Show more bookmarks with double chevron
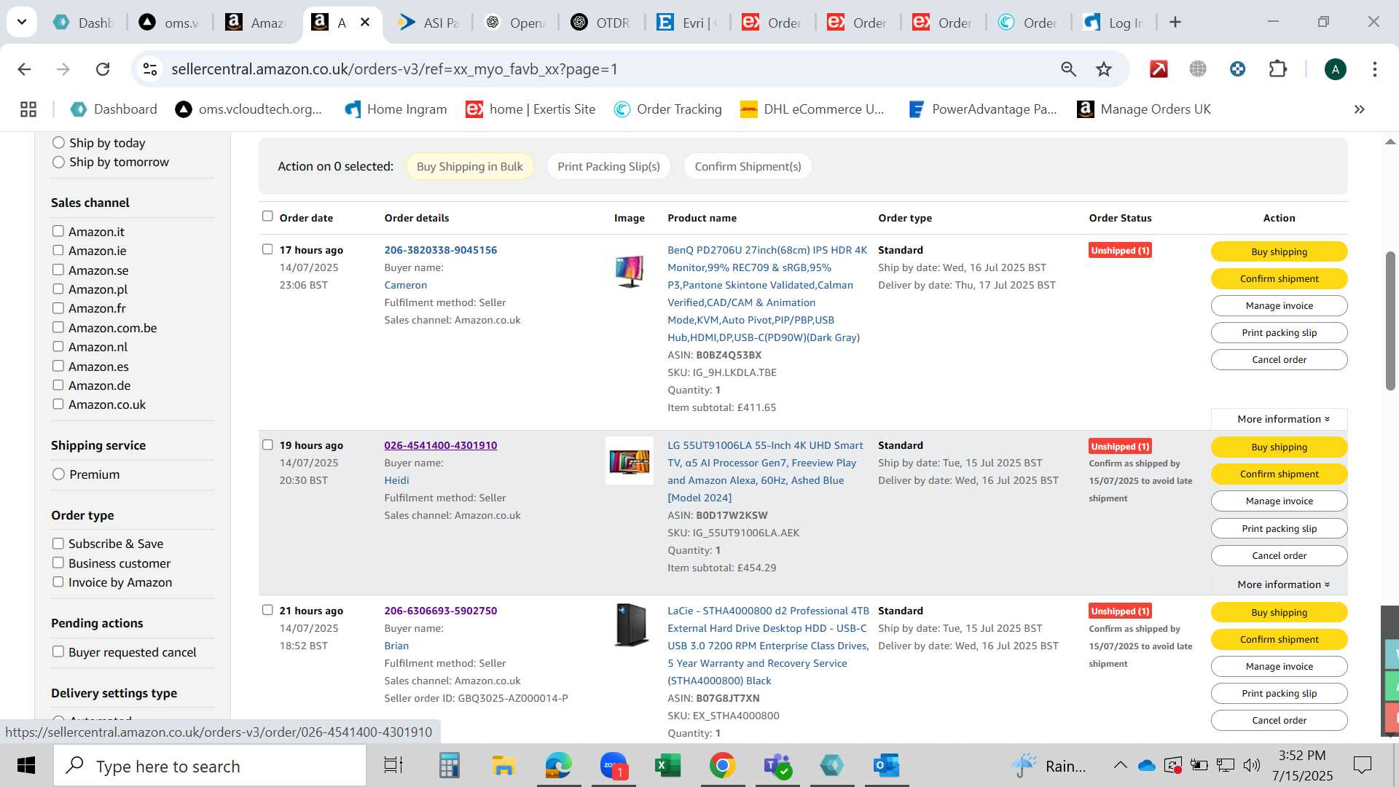Screen dimensions: 1399x787 click(1359, 109)
